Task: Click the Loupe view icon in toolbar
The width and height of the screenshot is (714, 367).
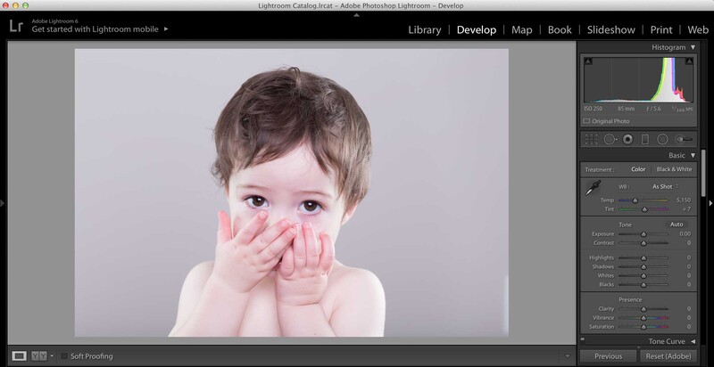Action: click(x=19, y=356)
